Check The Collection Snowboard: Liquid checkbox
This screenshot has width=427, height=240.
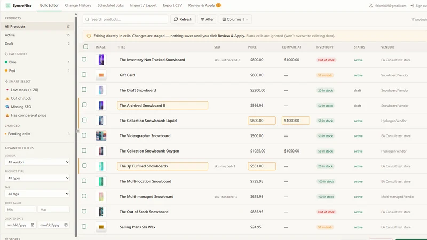tap(84, 121)
